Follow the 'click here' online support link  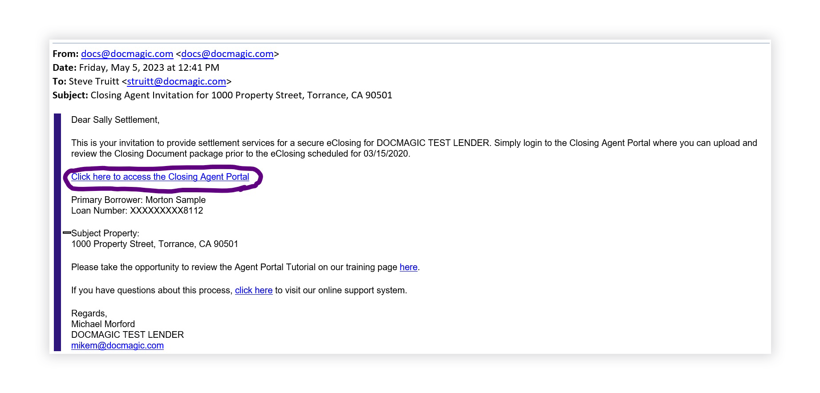pos(253,290)
